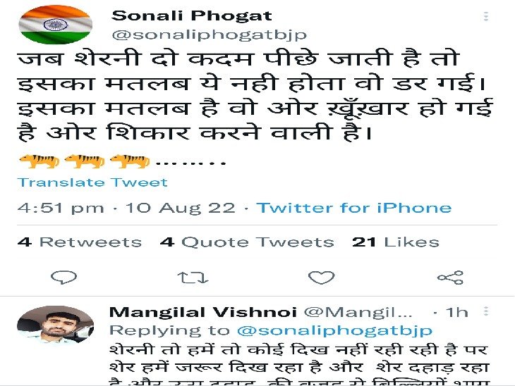
Task: Open Sonali Phogat display name
Action: click(192, 15)
